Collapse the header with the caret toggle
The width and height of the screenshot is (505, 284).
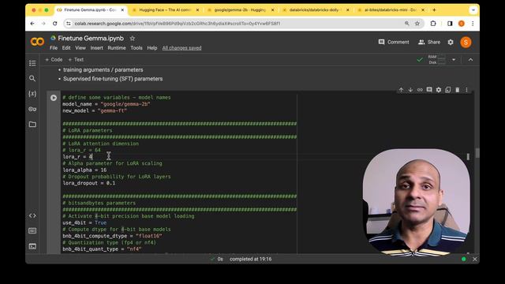point(470,60)
